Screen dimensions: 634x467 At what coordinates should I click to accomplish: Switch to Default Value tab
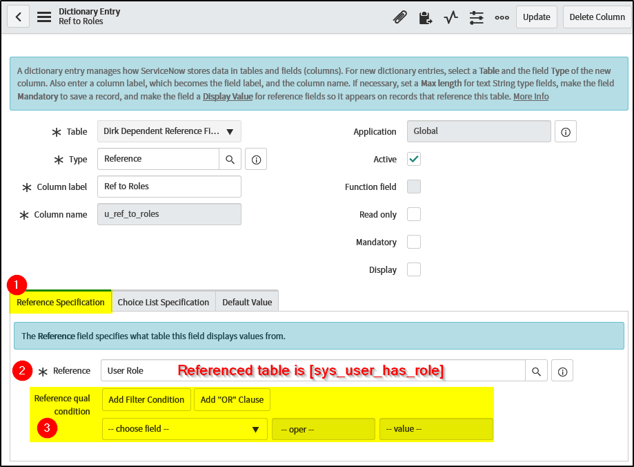point(247,302)
